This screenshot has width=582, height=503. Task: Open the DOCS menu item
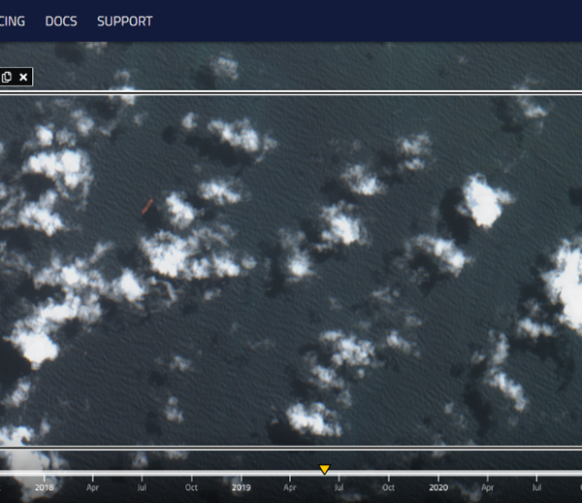point(61,21)
